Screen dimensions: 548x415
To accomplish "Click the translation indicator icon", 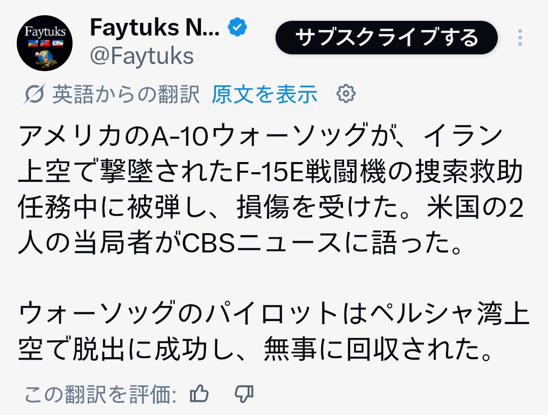I will (36, 94).
